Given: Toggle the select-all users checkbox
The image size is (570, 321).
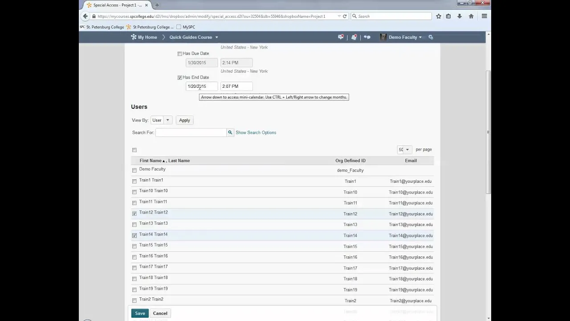Looking at the screenshot, I should pyautogui.click(x=134, y=150).
